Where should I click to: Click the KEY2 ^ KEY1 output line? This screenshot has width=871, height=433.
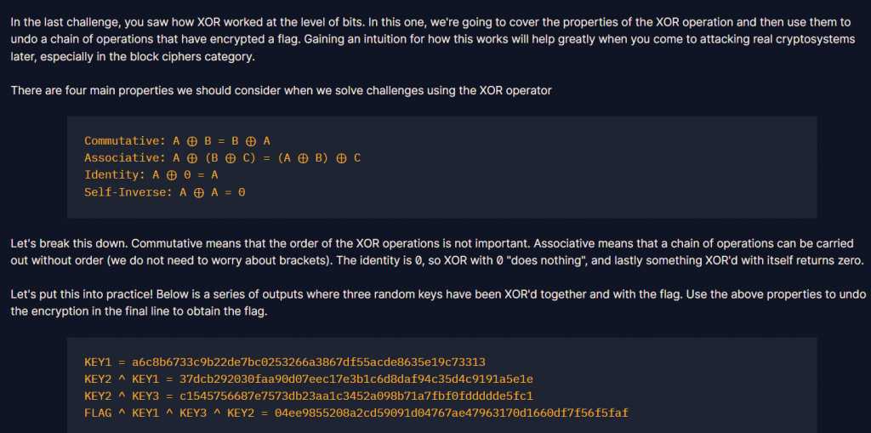(x=309, y=379)
